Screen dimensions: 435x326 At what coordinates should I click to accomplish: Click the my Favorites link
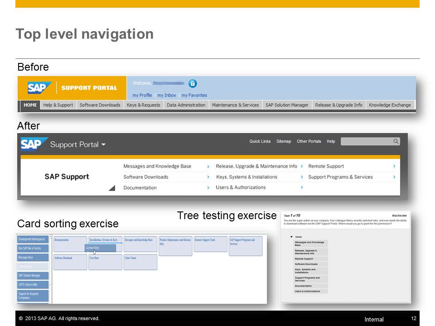point(194,95)
